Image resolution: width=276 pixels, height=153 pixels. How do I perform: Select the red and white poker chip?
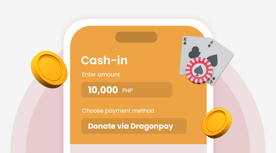[x=199, y=70]
